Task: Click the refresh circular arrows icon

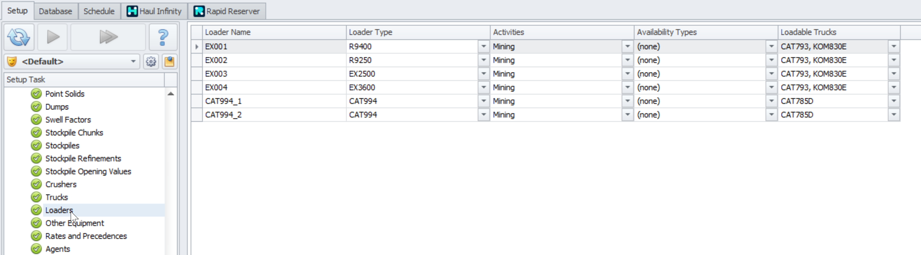Action: (x=19, y=37)
